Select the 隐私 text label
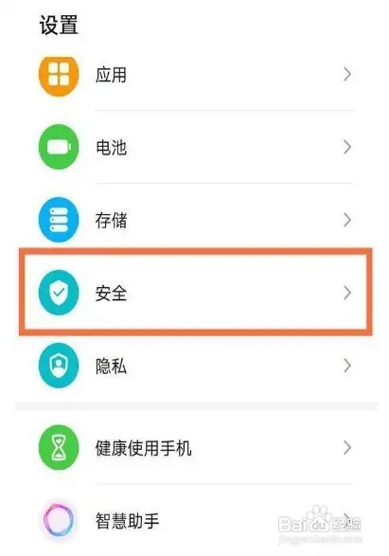389x556 pixels. (x=111, y=366)
